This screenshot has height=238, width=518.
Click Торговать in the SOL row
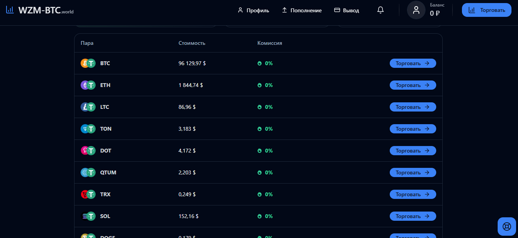pos(413,216)
